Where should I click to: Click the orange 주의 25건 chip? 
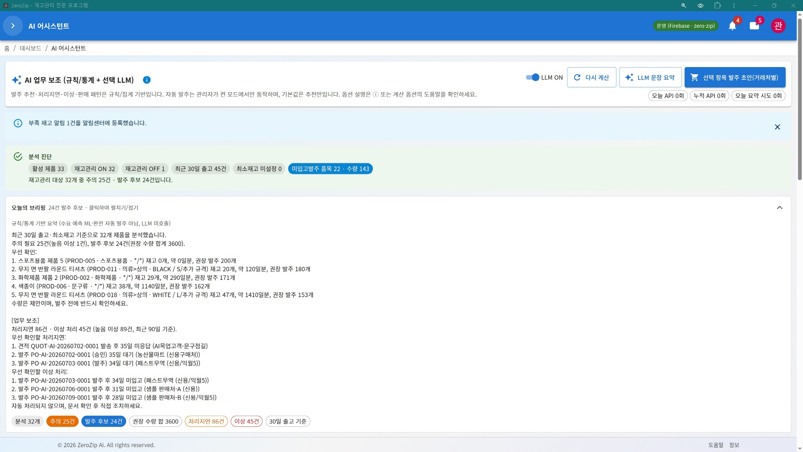(62, 422)
